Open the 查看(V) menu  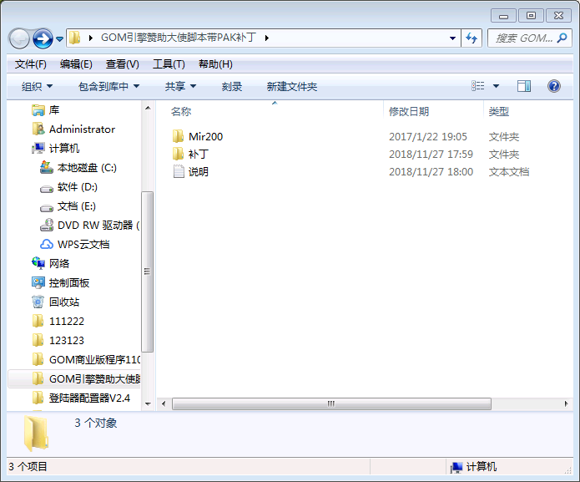(122, 64)
